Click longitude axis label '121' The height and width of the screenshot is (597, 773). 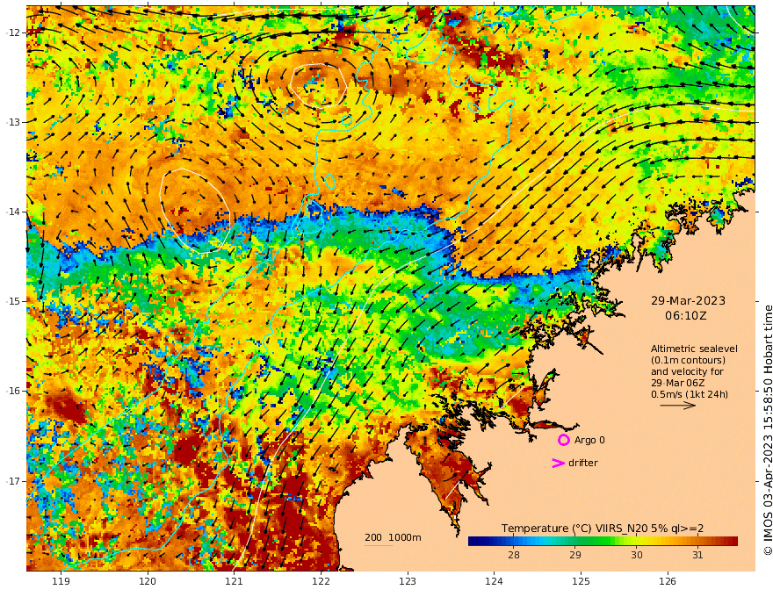(x=235, y=581)
